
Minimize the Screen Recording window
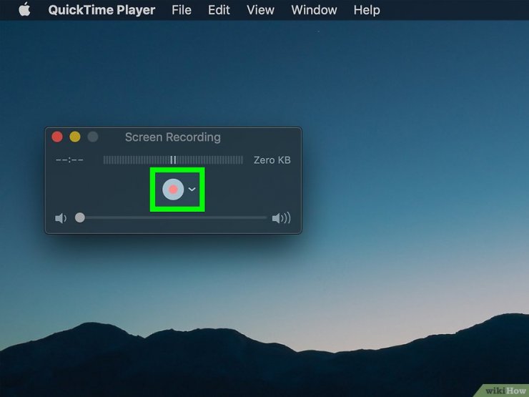pos(75,137)
